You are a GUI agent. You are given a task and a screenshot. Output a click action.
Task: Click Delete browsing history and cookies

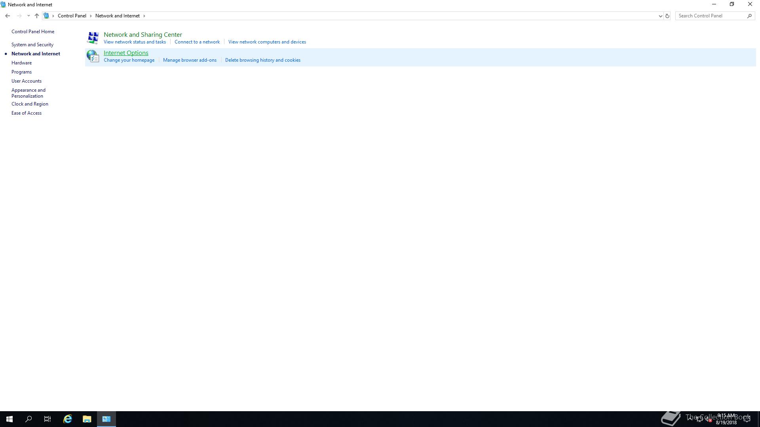262,60
